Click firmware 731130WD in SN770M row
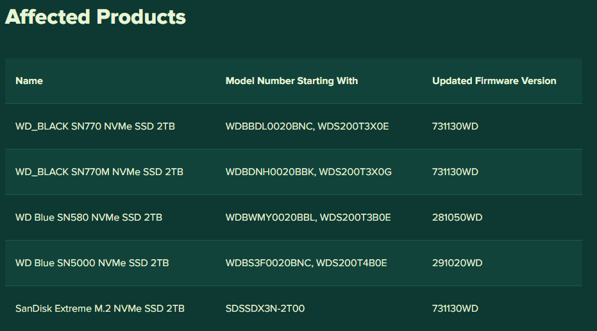597x331 pixels. 455,172
